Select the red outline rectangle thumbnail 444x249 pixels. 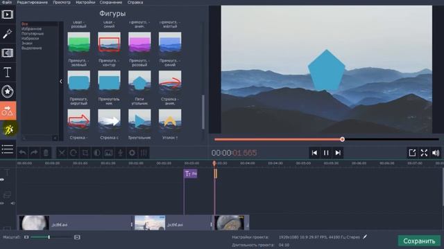click(109, 42)
